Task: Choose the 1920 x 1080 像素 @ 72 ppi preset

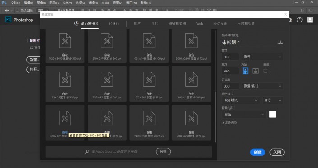Action: [149, 122]
